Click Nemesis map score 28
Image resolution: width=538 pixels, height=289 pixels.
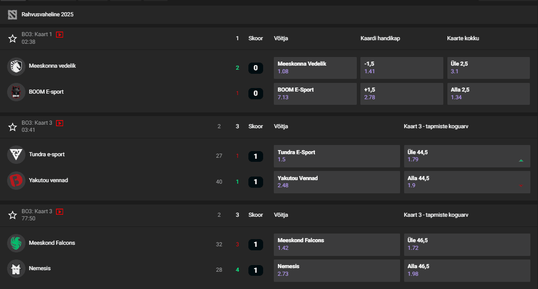[x=219, y=270]
